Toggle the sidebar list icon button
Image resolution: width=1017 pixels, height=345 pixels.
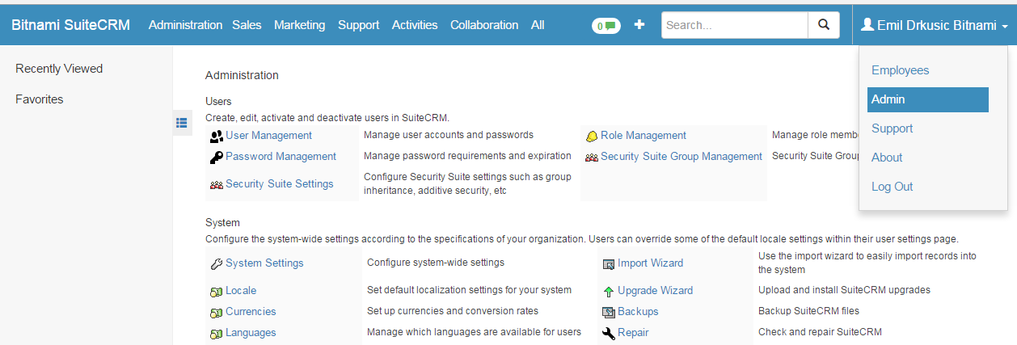point(182,122)
